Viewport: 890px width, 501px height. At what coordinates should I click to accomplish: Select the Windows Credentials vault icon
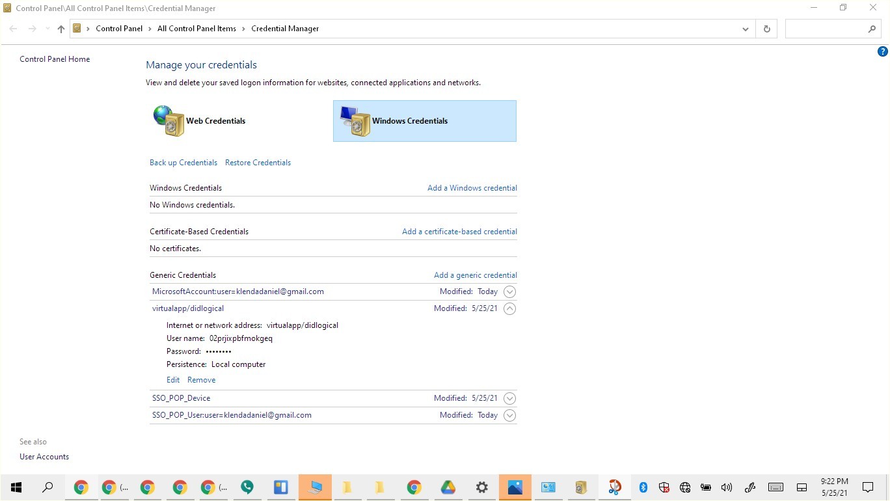pyautogui.click(x=355, y=121)
